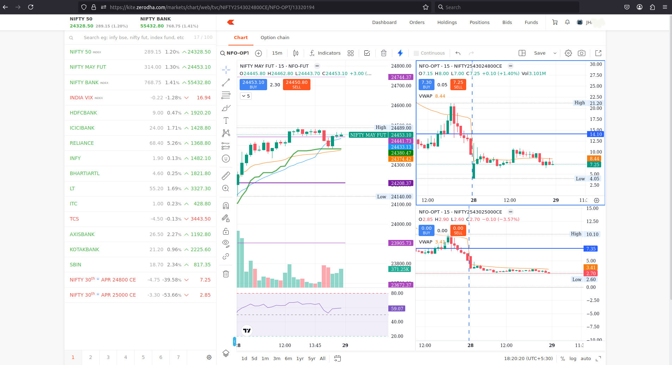Open the go to date calendar
This screenshot has width=672, height=365.
point(337,358)
